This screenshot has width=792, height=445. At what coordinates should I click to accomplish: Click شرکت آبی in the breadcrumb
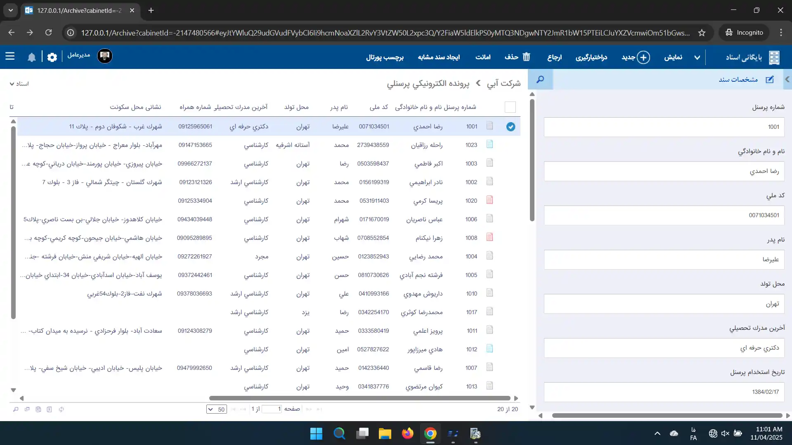coord(504,83)
